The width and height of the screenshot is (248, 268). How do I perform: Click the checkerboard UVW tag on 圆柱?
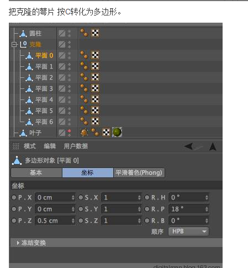[x=95, y=33]
